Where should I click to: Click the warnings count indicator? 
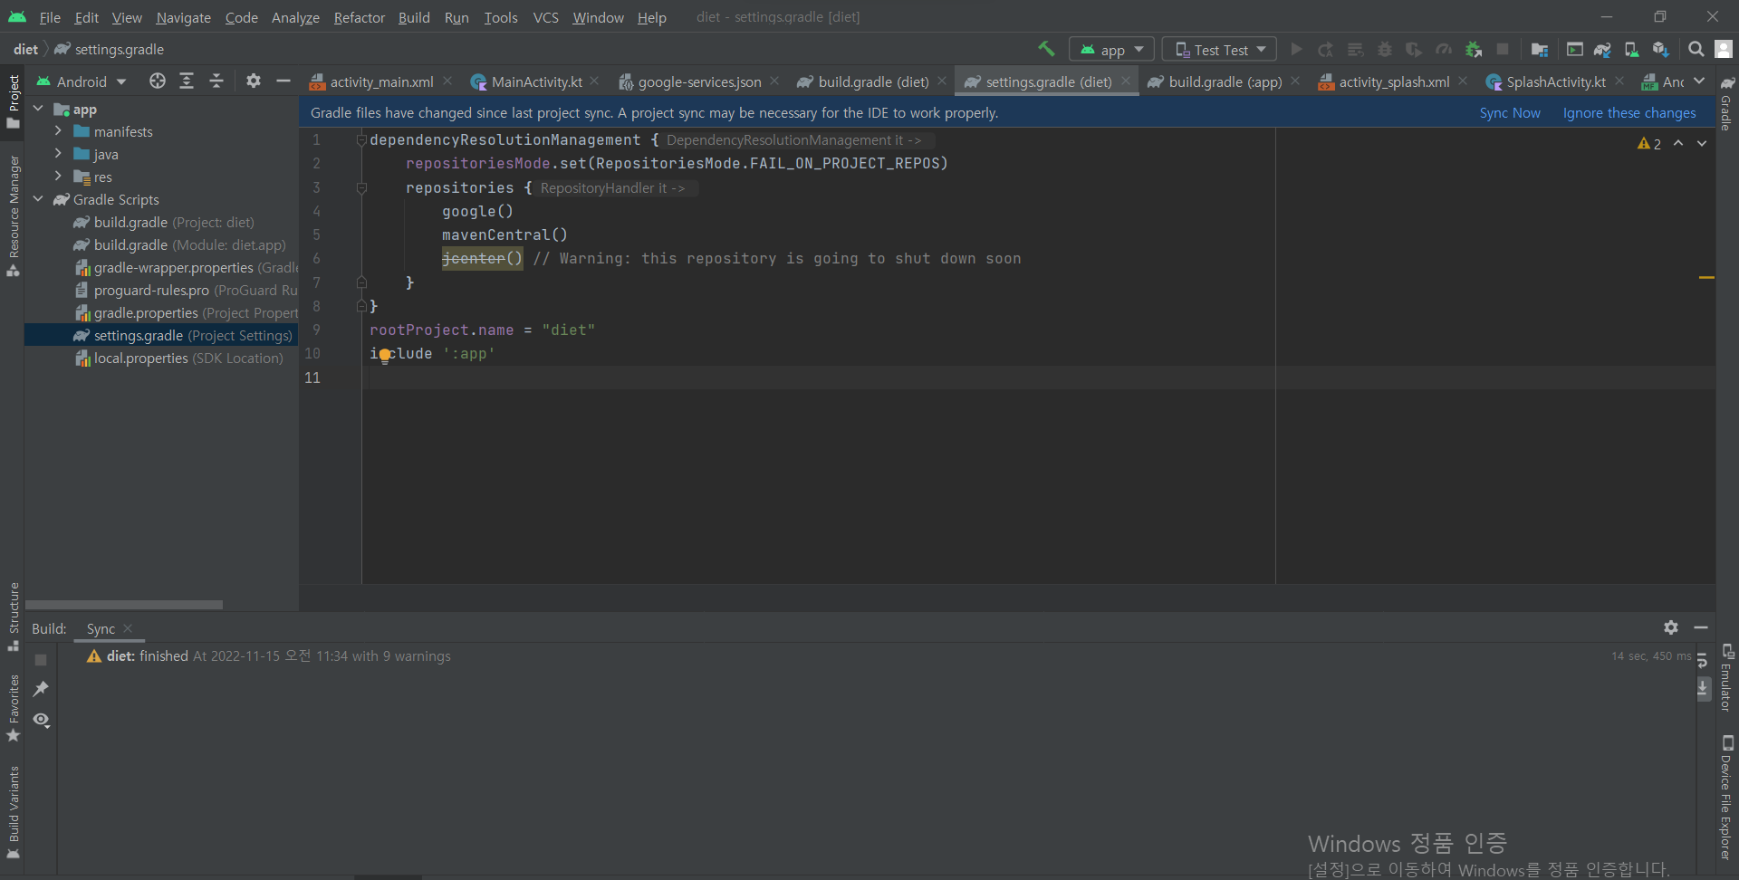pyautogui.click(x=1649, y=143)
